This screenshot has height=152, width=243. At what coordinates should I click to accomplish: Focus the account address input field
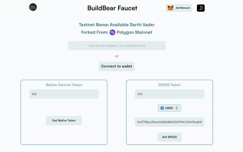click(x=117, y=46)
